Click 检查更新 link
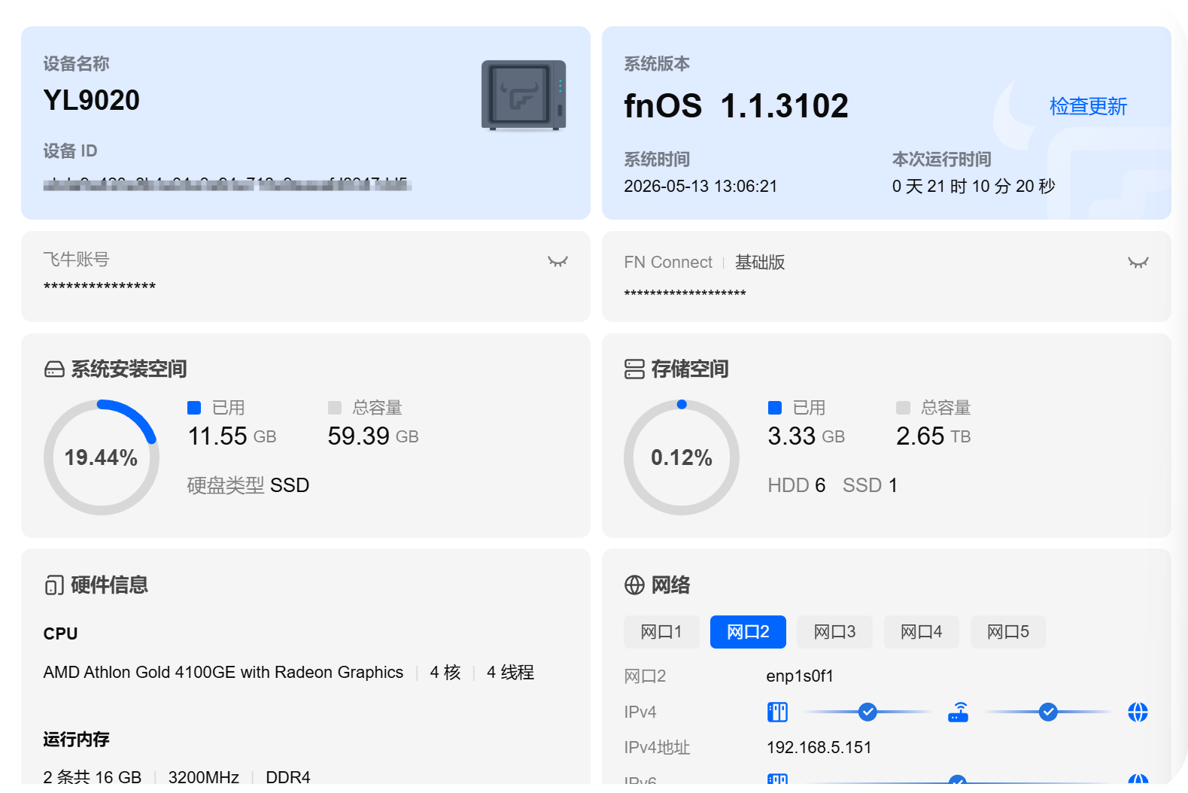Screen dimensions: 1188x793 coord(1088,107)
